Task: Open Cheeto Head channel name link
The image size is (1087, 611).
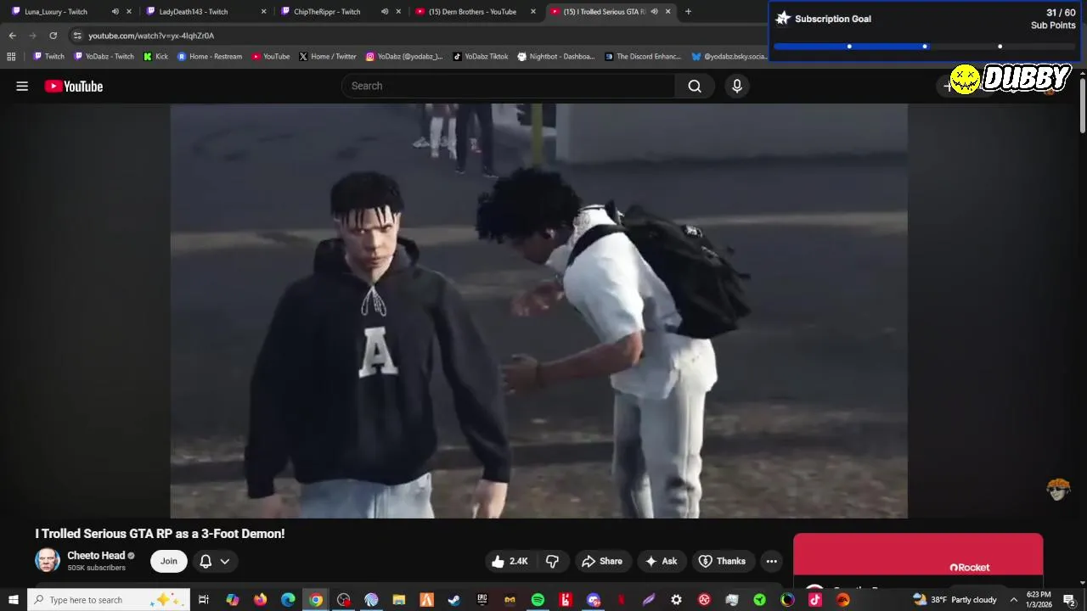Action: [x=96, y=556]
